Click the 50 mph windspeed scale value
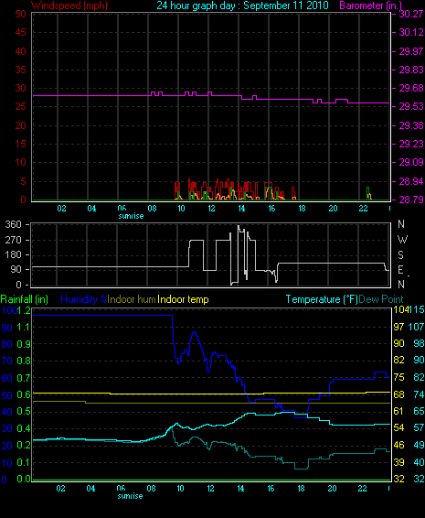The height and width of the screenshot is (518, 425). coord(20,14)
